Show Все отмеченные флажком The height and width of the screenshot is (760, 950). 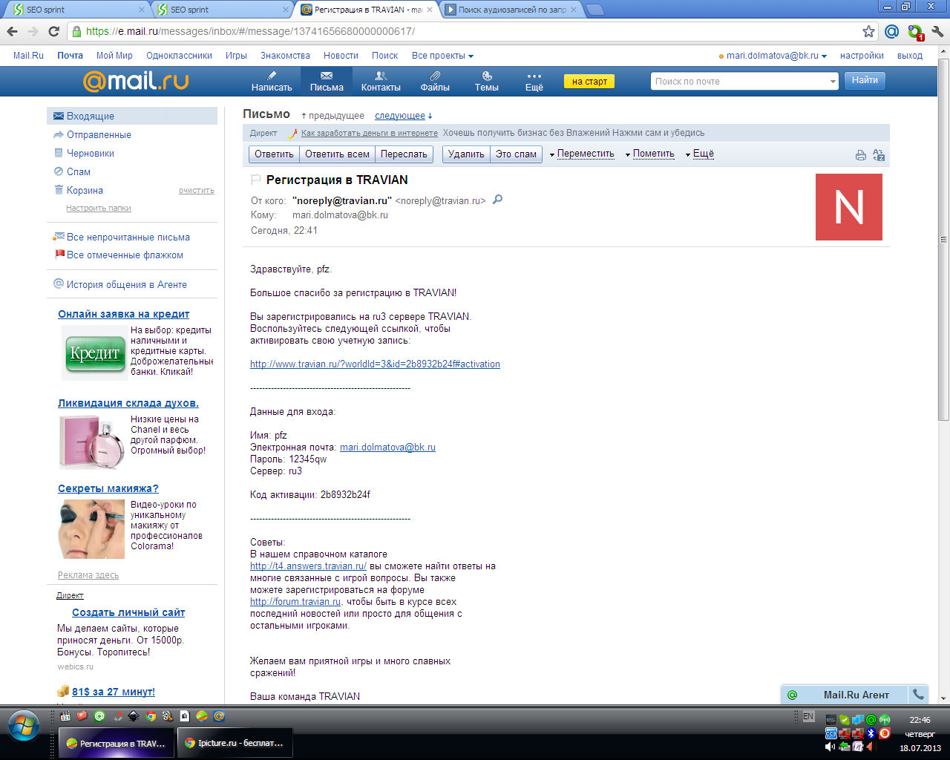pyautogui.click(x=125, y=255)
